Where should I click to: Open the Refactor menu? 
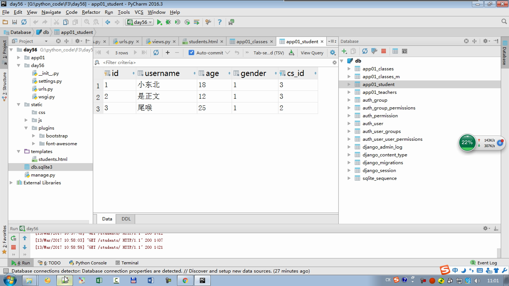[91, 12]
